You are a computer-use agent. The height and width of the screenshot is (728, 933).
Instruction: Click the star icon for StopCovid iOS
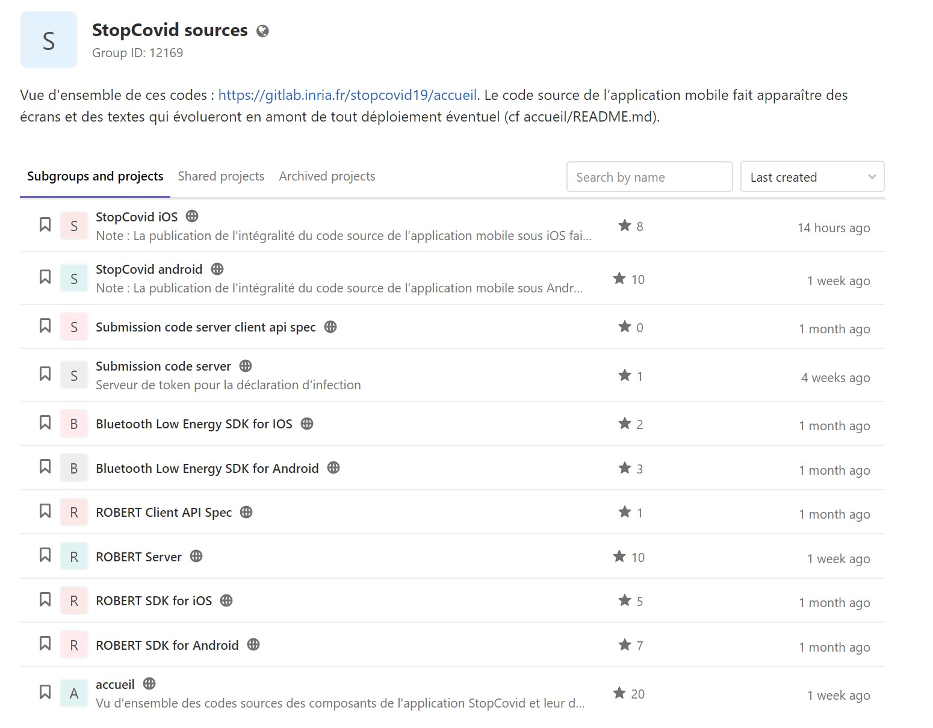click(x=624, y=226)
